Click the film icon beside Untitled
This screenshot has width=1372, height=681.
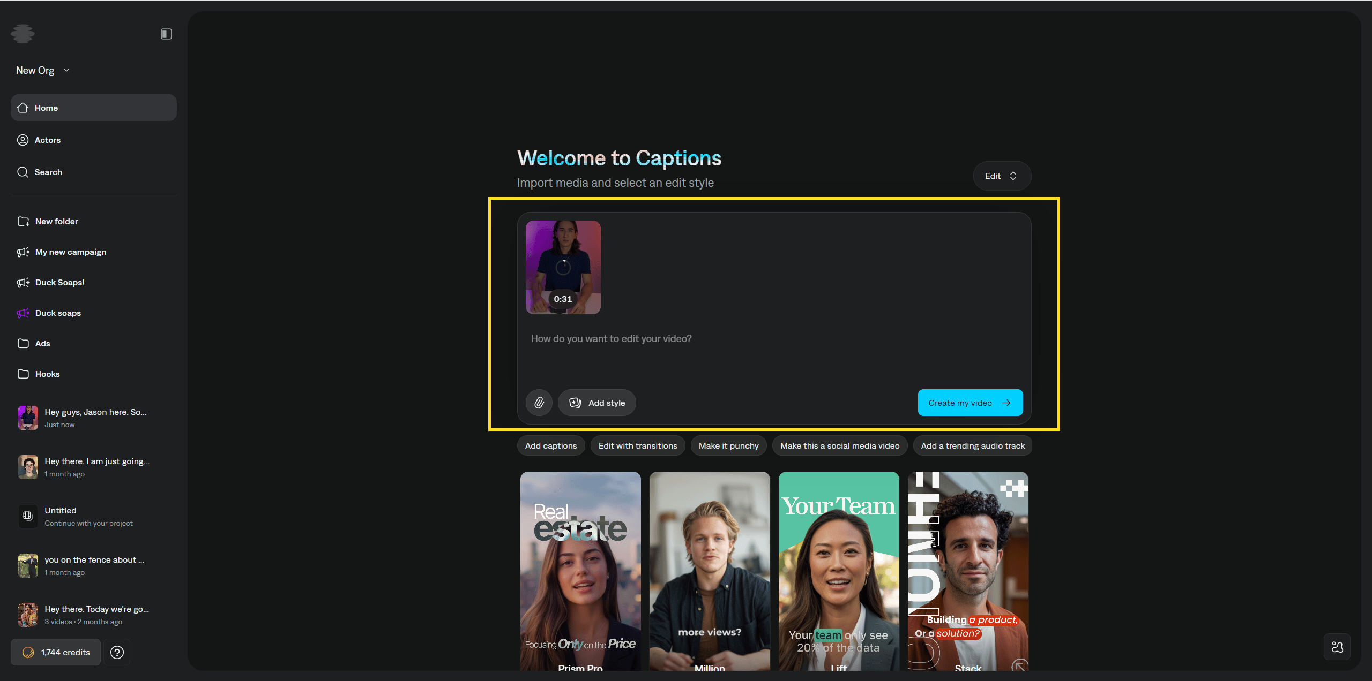(28, 516)
